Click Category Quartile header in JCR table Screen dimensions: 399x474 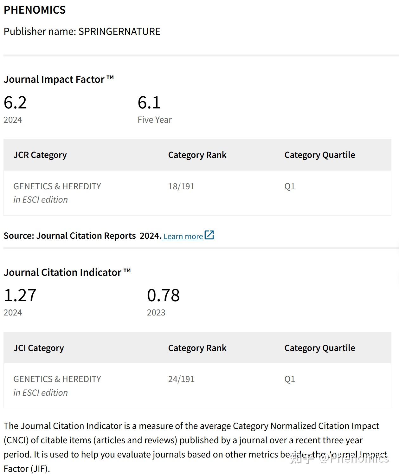click(319, 155)
